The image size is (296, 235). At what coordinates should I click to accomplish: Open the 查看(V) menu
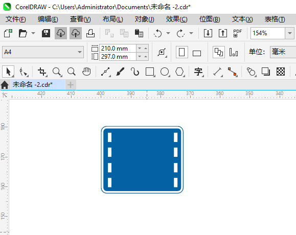[x=80, y=19]
